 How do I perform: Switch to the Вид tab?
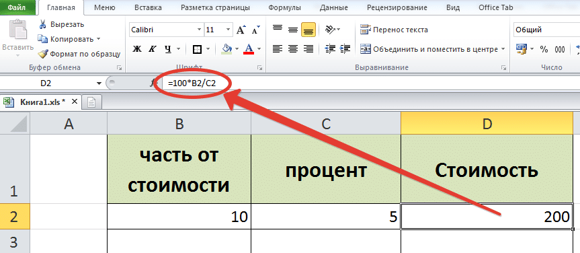tap(453, 7)
